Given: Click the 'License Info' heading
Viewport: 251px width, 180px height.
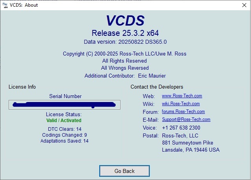Looking at the screenshot, I should [22, 87].
